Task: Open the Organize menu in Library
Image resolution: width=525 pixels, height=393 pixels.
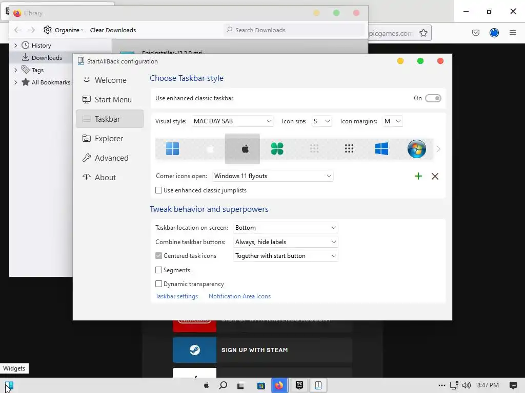Action: click(x=64, y=30)
